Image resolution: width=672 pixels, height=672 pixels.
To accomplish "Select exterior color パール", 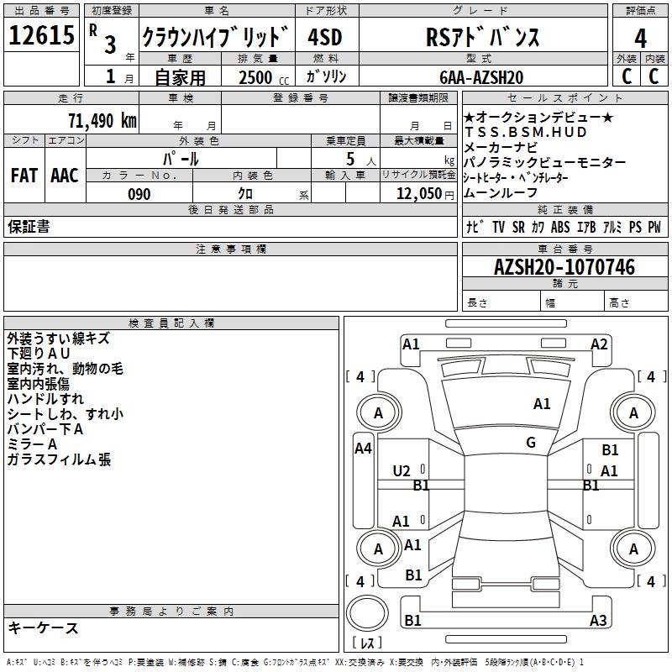I will tap(181, 160).
